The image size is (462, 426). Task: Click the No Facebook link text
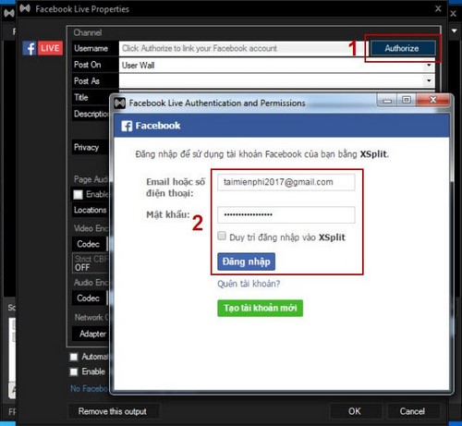pyautogui.click(x=90, y=388)
